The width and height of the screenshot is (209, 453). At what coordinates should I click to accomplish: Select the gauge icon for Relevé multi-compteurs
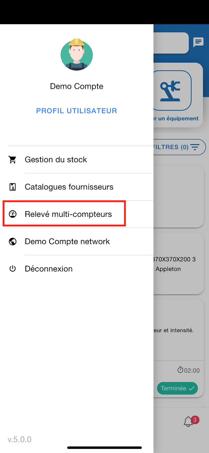[12, 214]
